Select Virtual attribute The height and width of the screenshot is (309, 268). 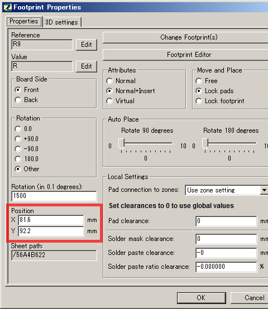120,101
